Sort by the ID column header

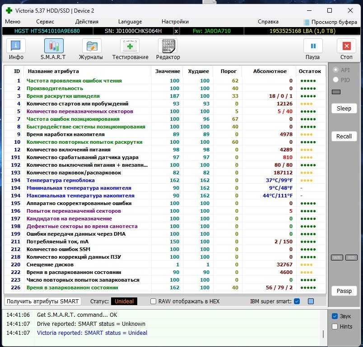pos(17,71)
